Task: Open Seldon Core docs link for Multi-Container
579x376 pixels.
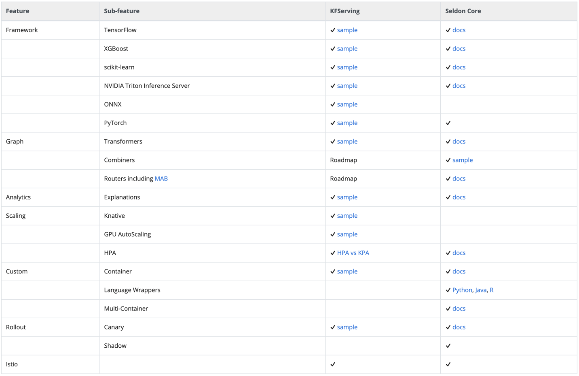Action: tap(459, 309)
